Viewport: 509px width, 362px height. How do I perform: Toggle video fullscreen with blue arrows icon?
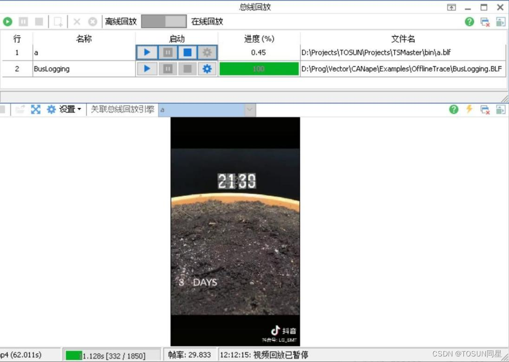coord(36,110)
